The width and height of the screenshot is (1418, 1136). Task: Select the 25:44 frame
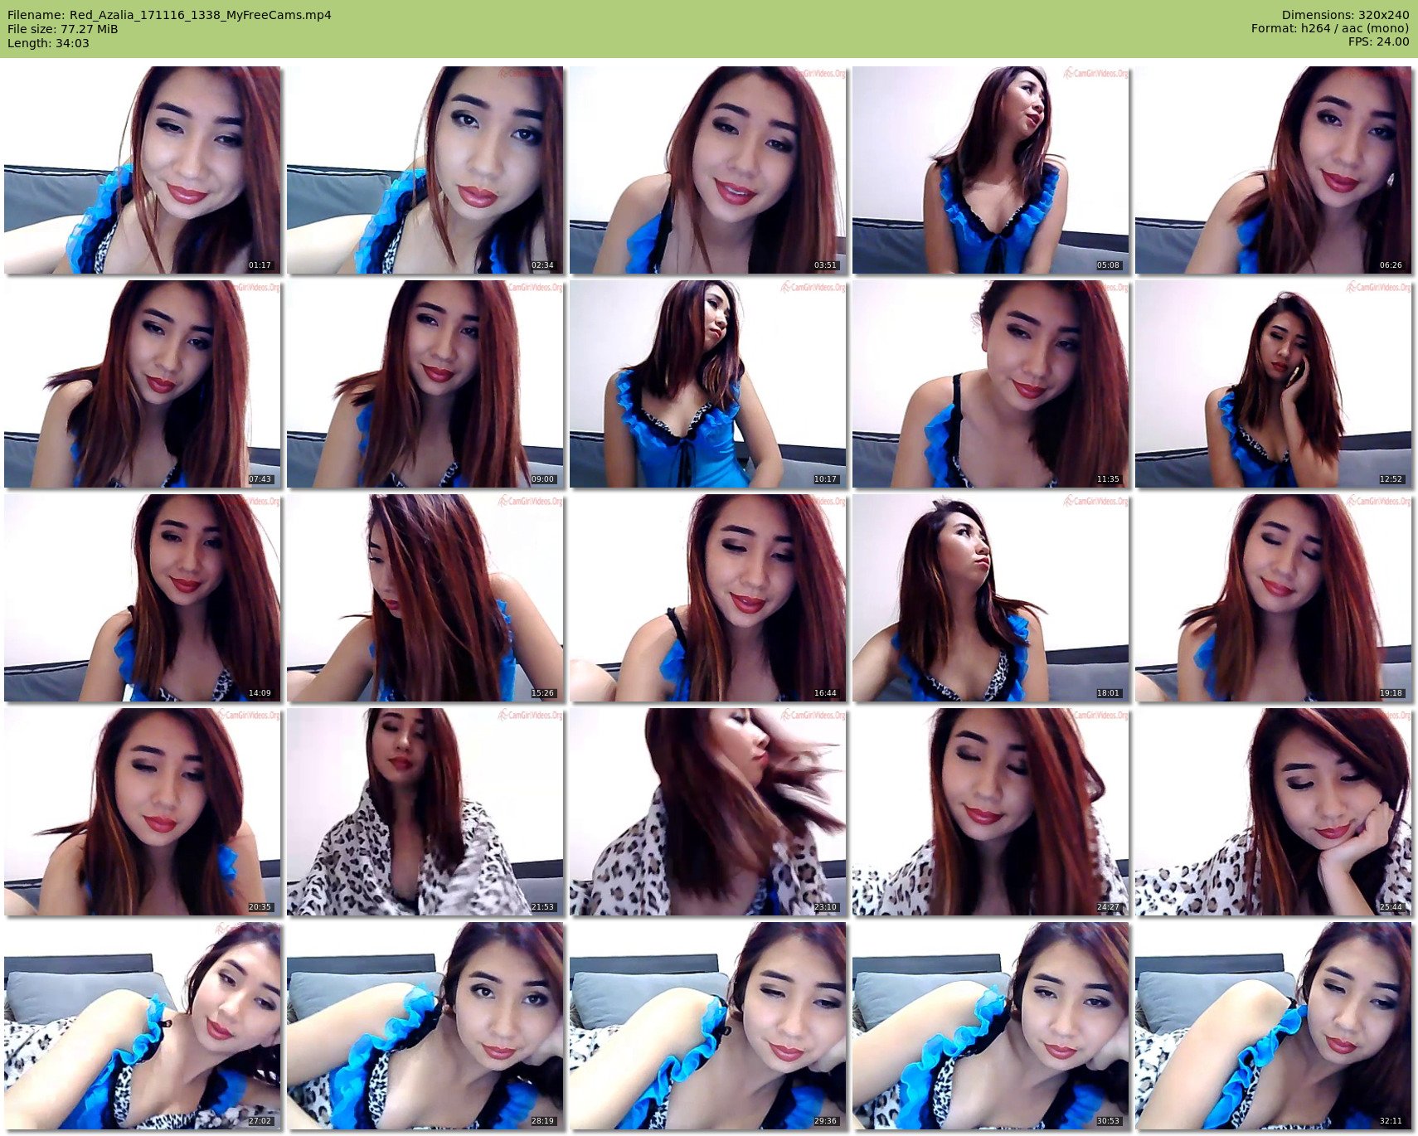(x=1273, y=812)
